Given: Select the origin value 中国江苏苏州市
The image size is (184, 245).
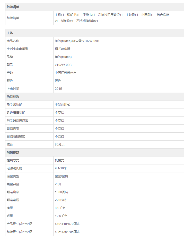Looking at the screenshot, I should (x=66, y=73).
